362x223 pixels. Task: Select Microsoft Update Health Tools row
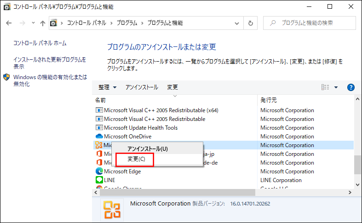pyautogui.click(x=141, y=128)
